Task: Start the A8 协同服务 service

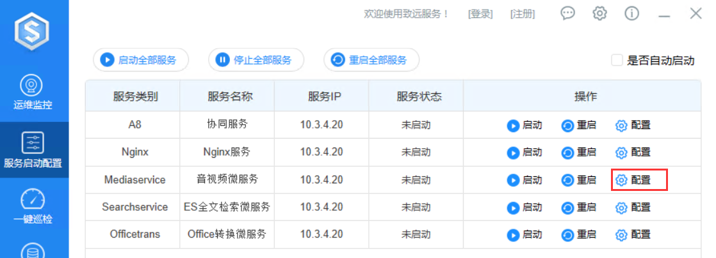Action: tap(525, 125)
